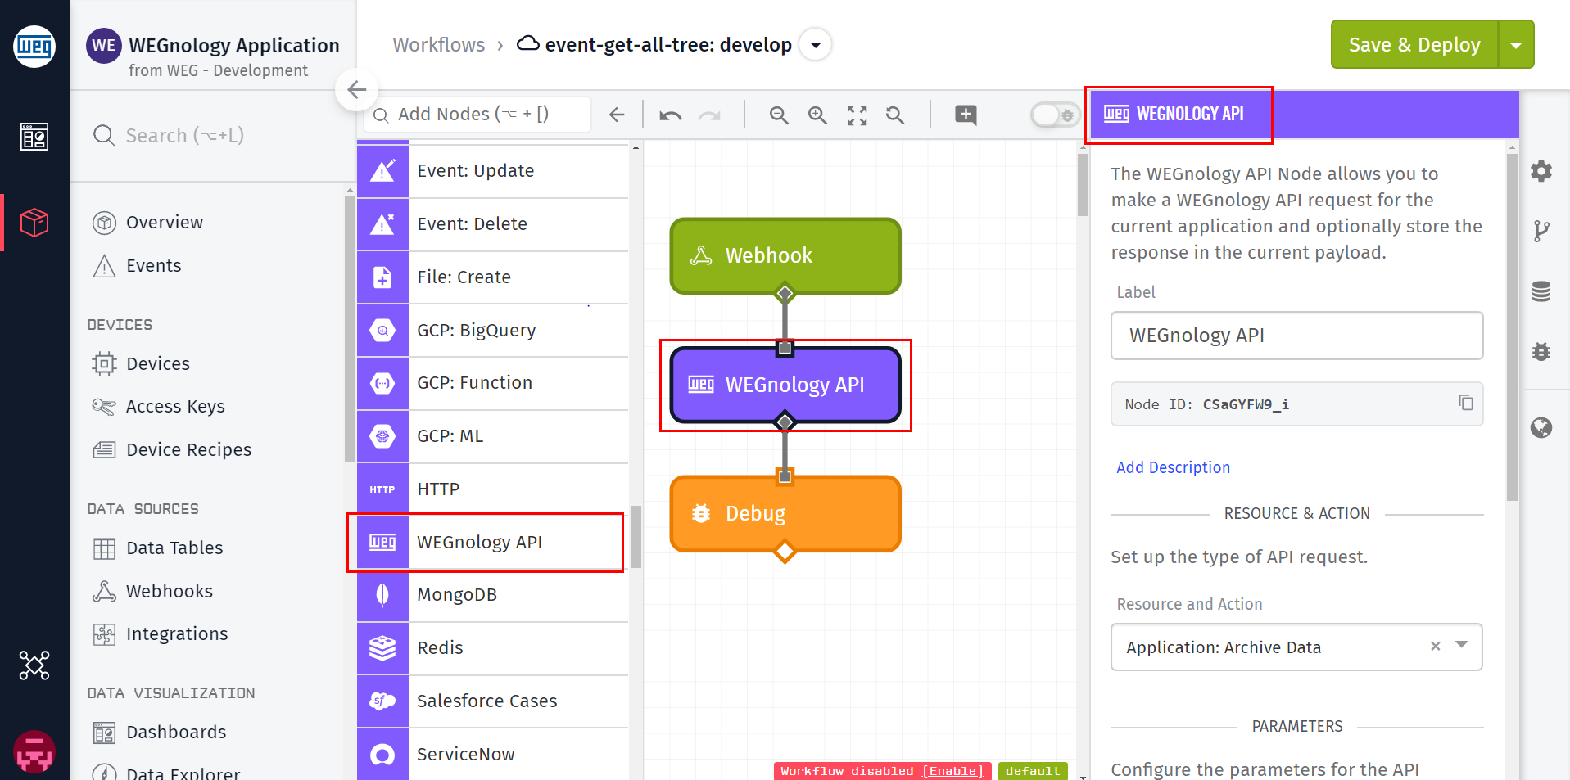Expand the Resource and Action dropdown
This screenshot has width=1570, height=780.
coord(1461,645)
